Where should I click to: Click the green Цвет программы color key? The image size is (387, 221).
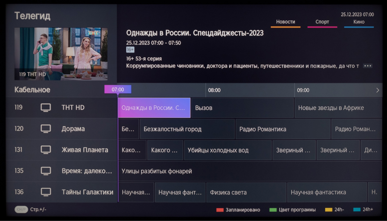pyautogui.click(x=273, y=210)
